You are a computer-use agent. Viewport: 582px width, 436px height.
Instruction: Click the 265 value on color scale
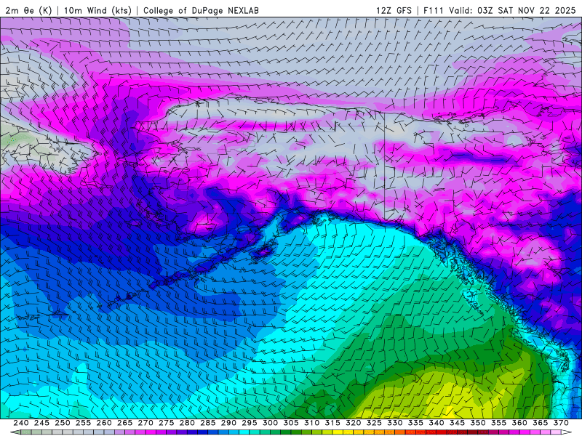pos(124,423)
